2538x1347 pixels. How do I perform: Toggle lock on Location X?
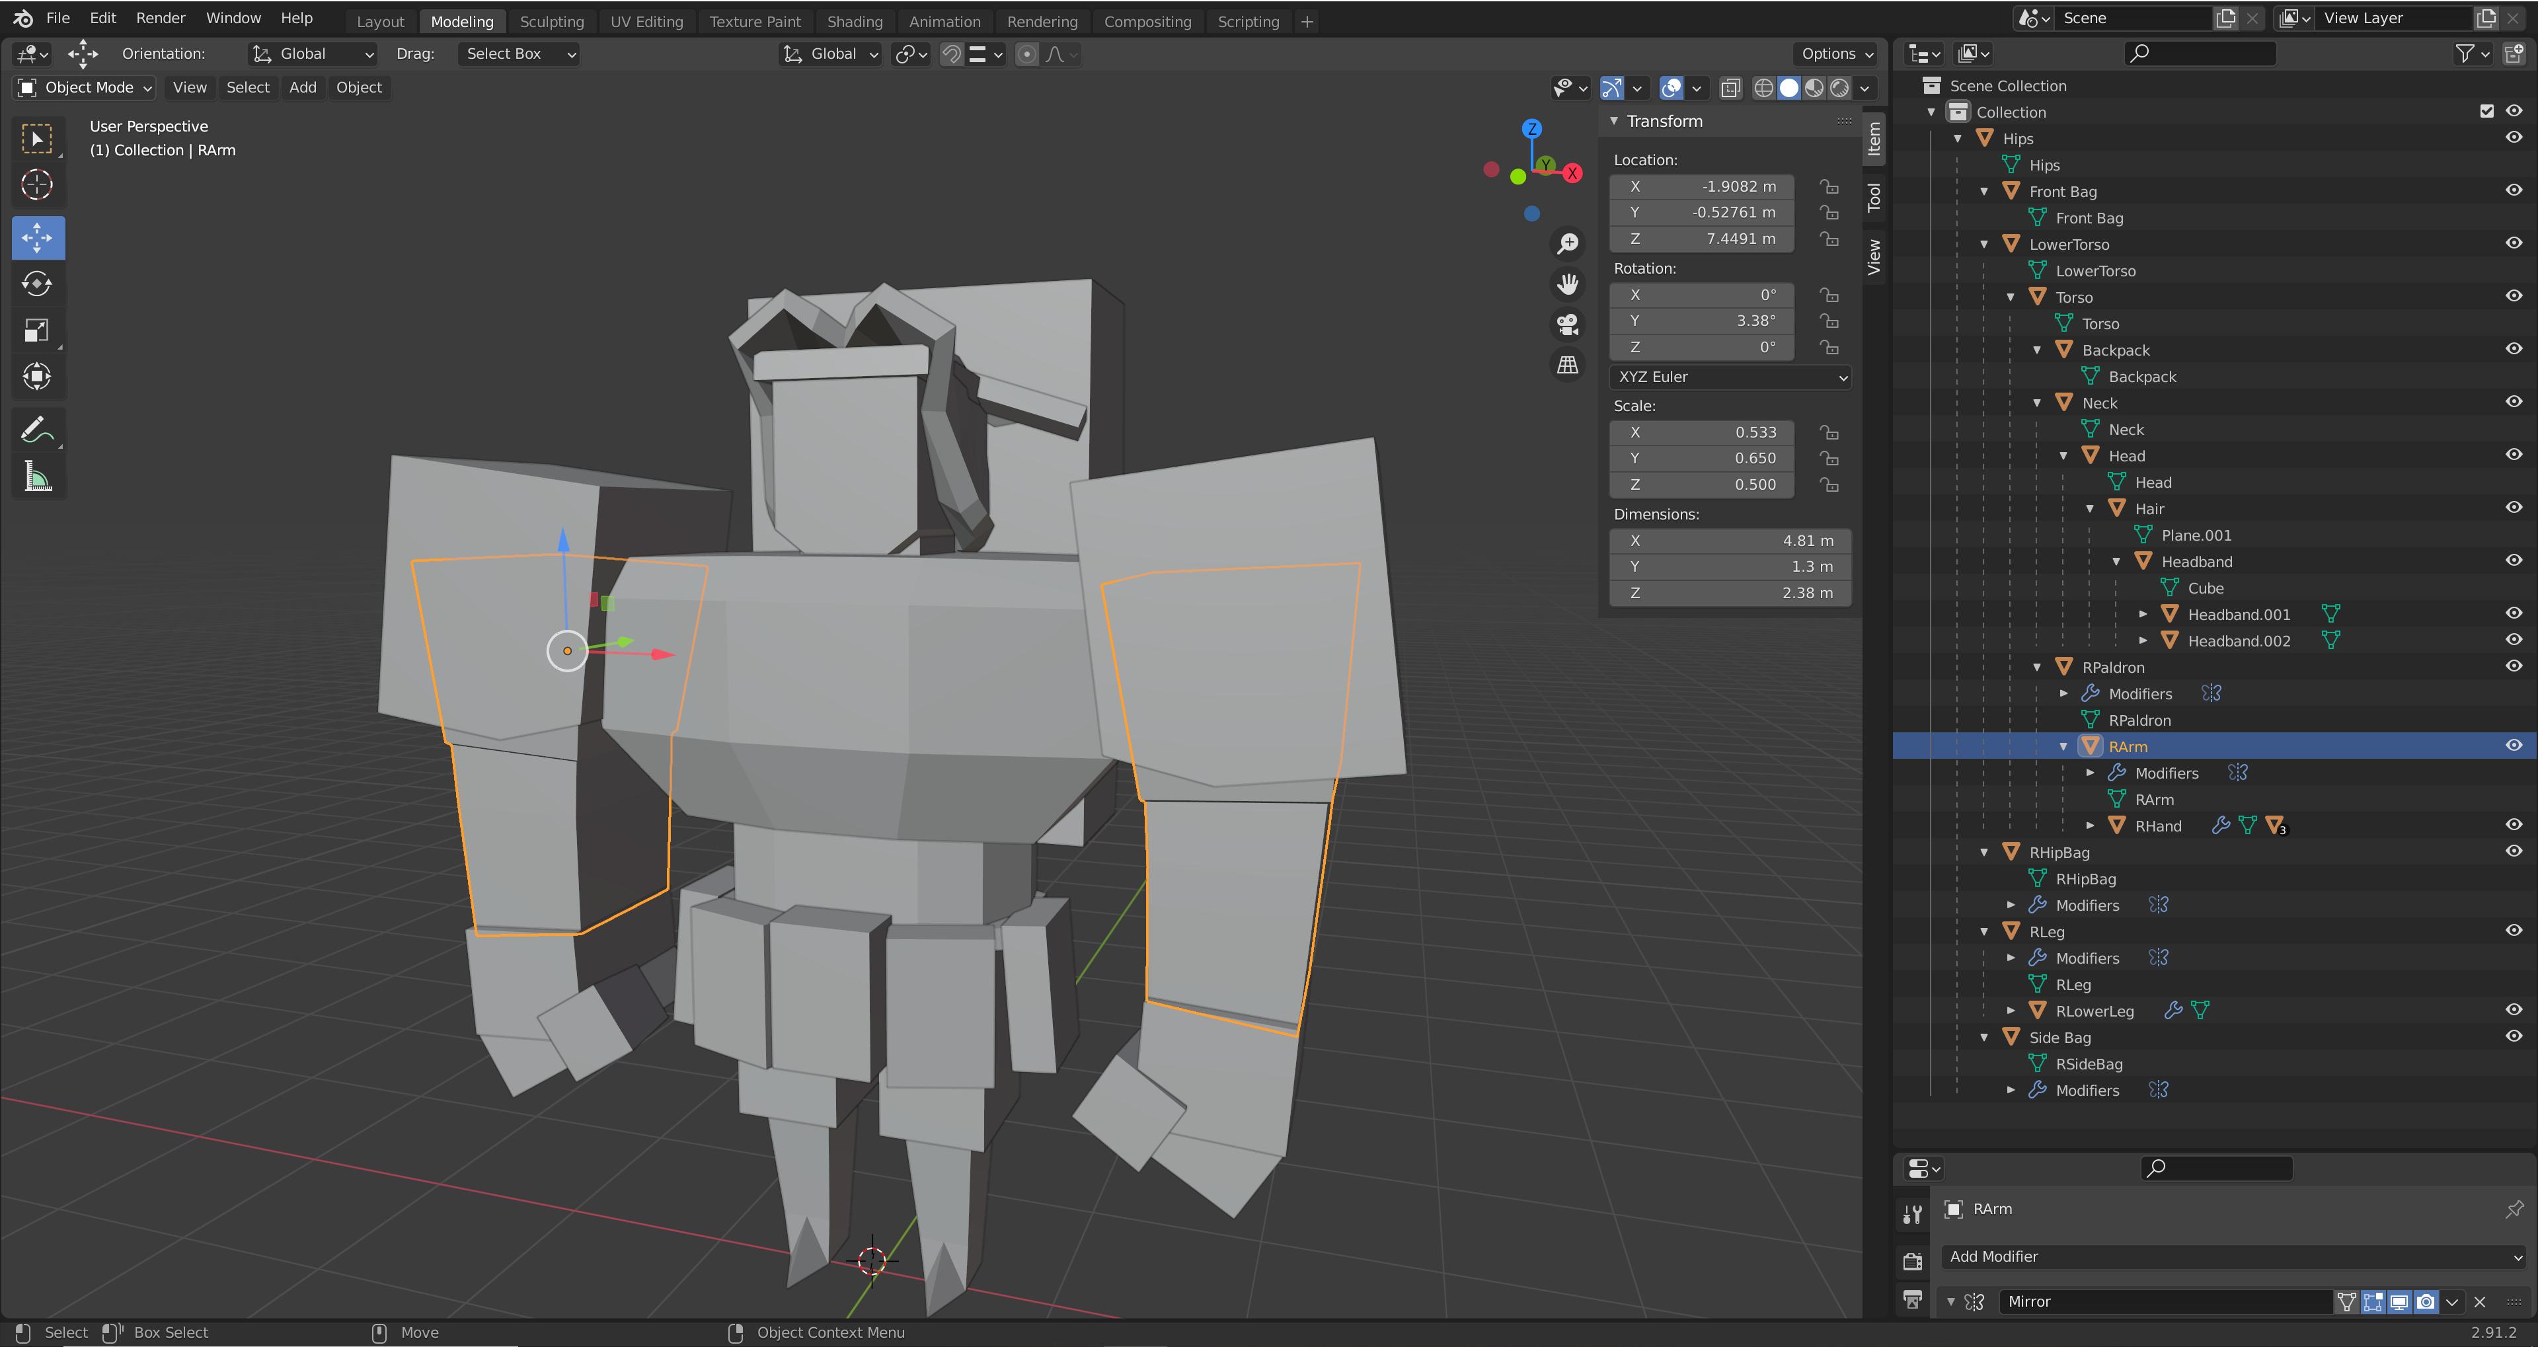(x=1829, y=186)
